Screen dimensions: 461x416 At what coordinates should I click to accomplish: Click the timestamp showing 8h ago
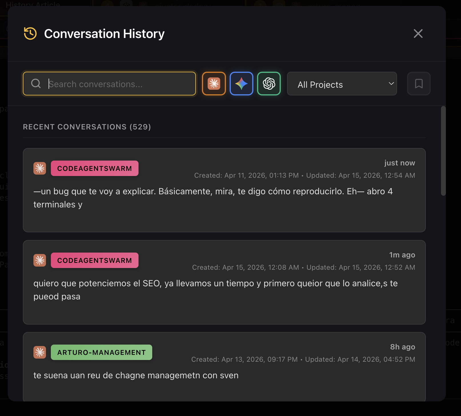[x=402, y=347]
